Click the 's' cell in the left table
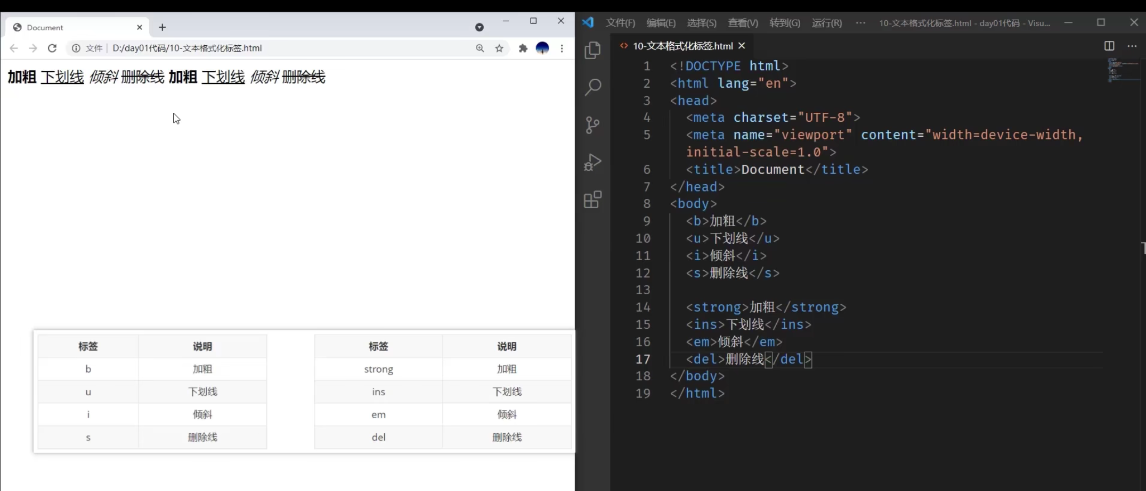This screenshot has width=1146, height=491. click(x=88, y=437)
